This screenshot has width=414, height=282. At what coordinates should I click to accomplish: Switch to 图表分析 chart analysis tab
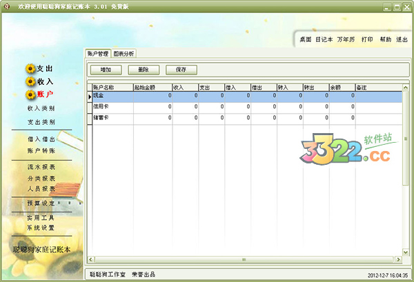tap(124, 54)
